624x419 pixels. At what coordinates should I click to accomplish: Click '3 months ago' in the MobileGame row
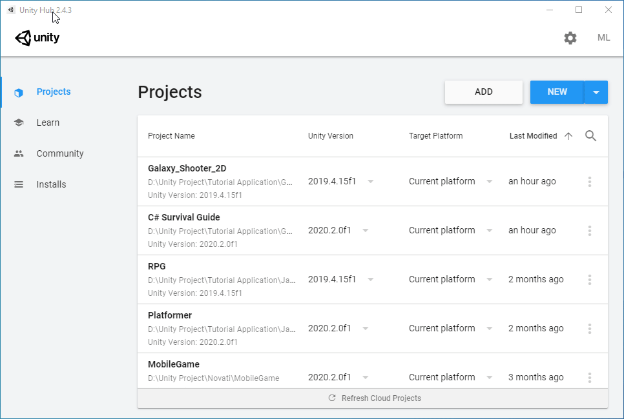[536, 377]
